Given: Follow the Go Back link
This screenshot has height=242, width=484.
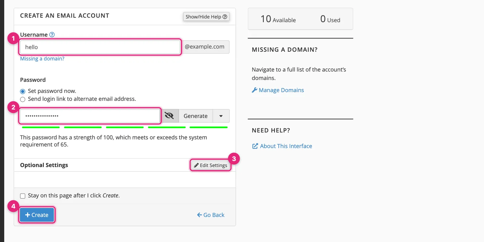Looking at the screenshot, I should tap(211, 215).
